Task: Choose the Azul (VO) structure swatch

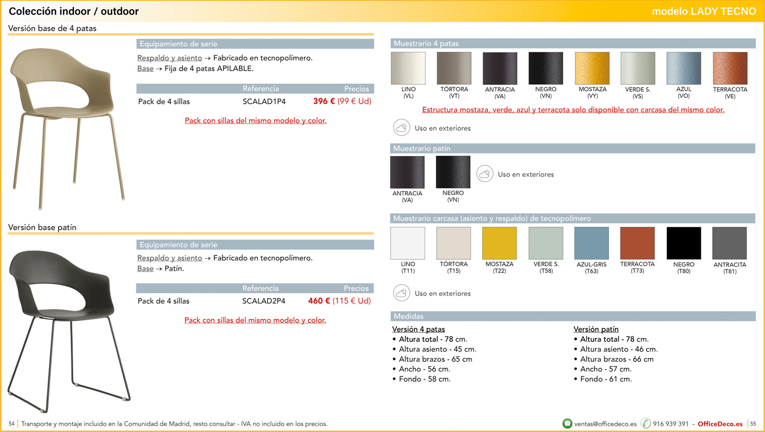Action: coord(683,69)
